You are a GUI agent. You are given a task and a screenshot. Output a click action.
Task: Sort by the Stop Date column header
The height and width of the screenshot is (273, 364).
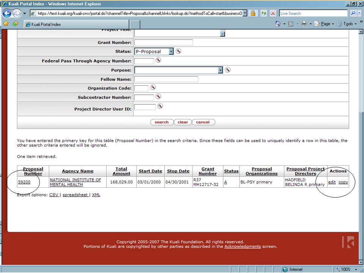pyautogui.click(x=178, y=171)
